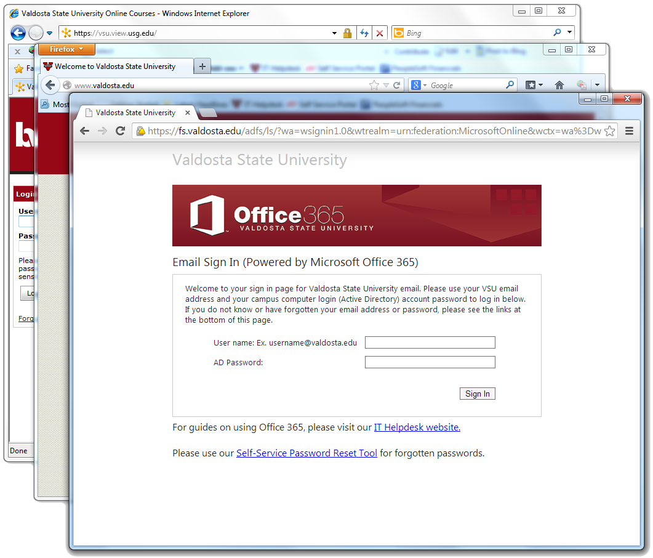Open Firefox's Bookmarks toolbar button

pos(530,85)
